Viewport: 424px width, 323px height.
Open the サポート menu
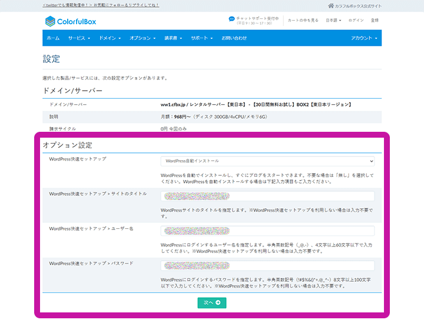[201, 38]
